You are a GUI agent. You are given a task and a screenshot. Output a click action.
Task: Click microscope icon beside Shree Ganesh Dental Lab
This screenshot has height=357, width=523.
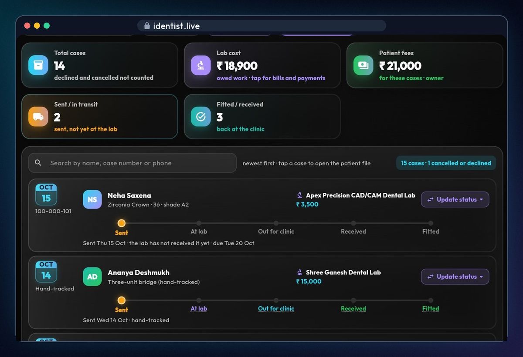299,273
